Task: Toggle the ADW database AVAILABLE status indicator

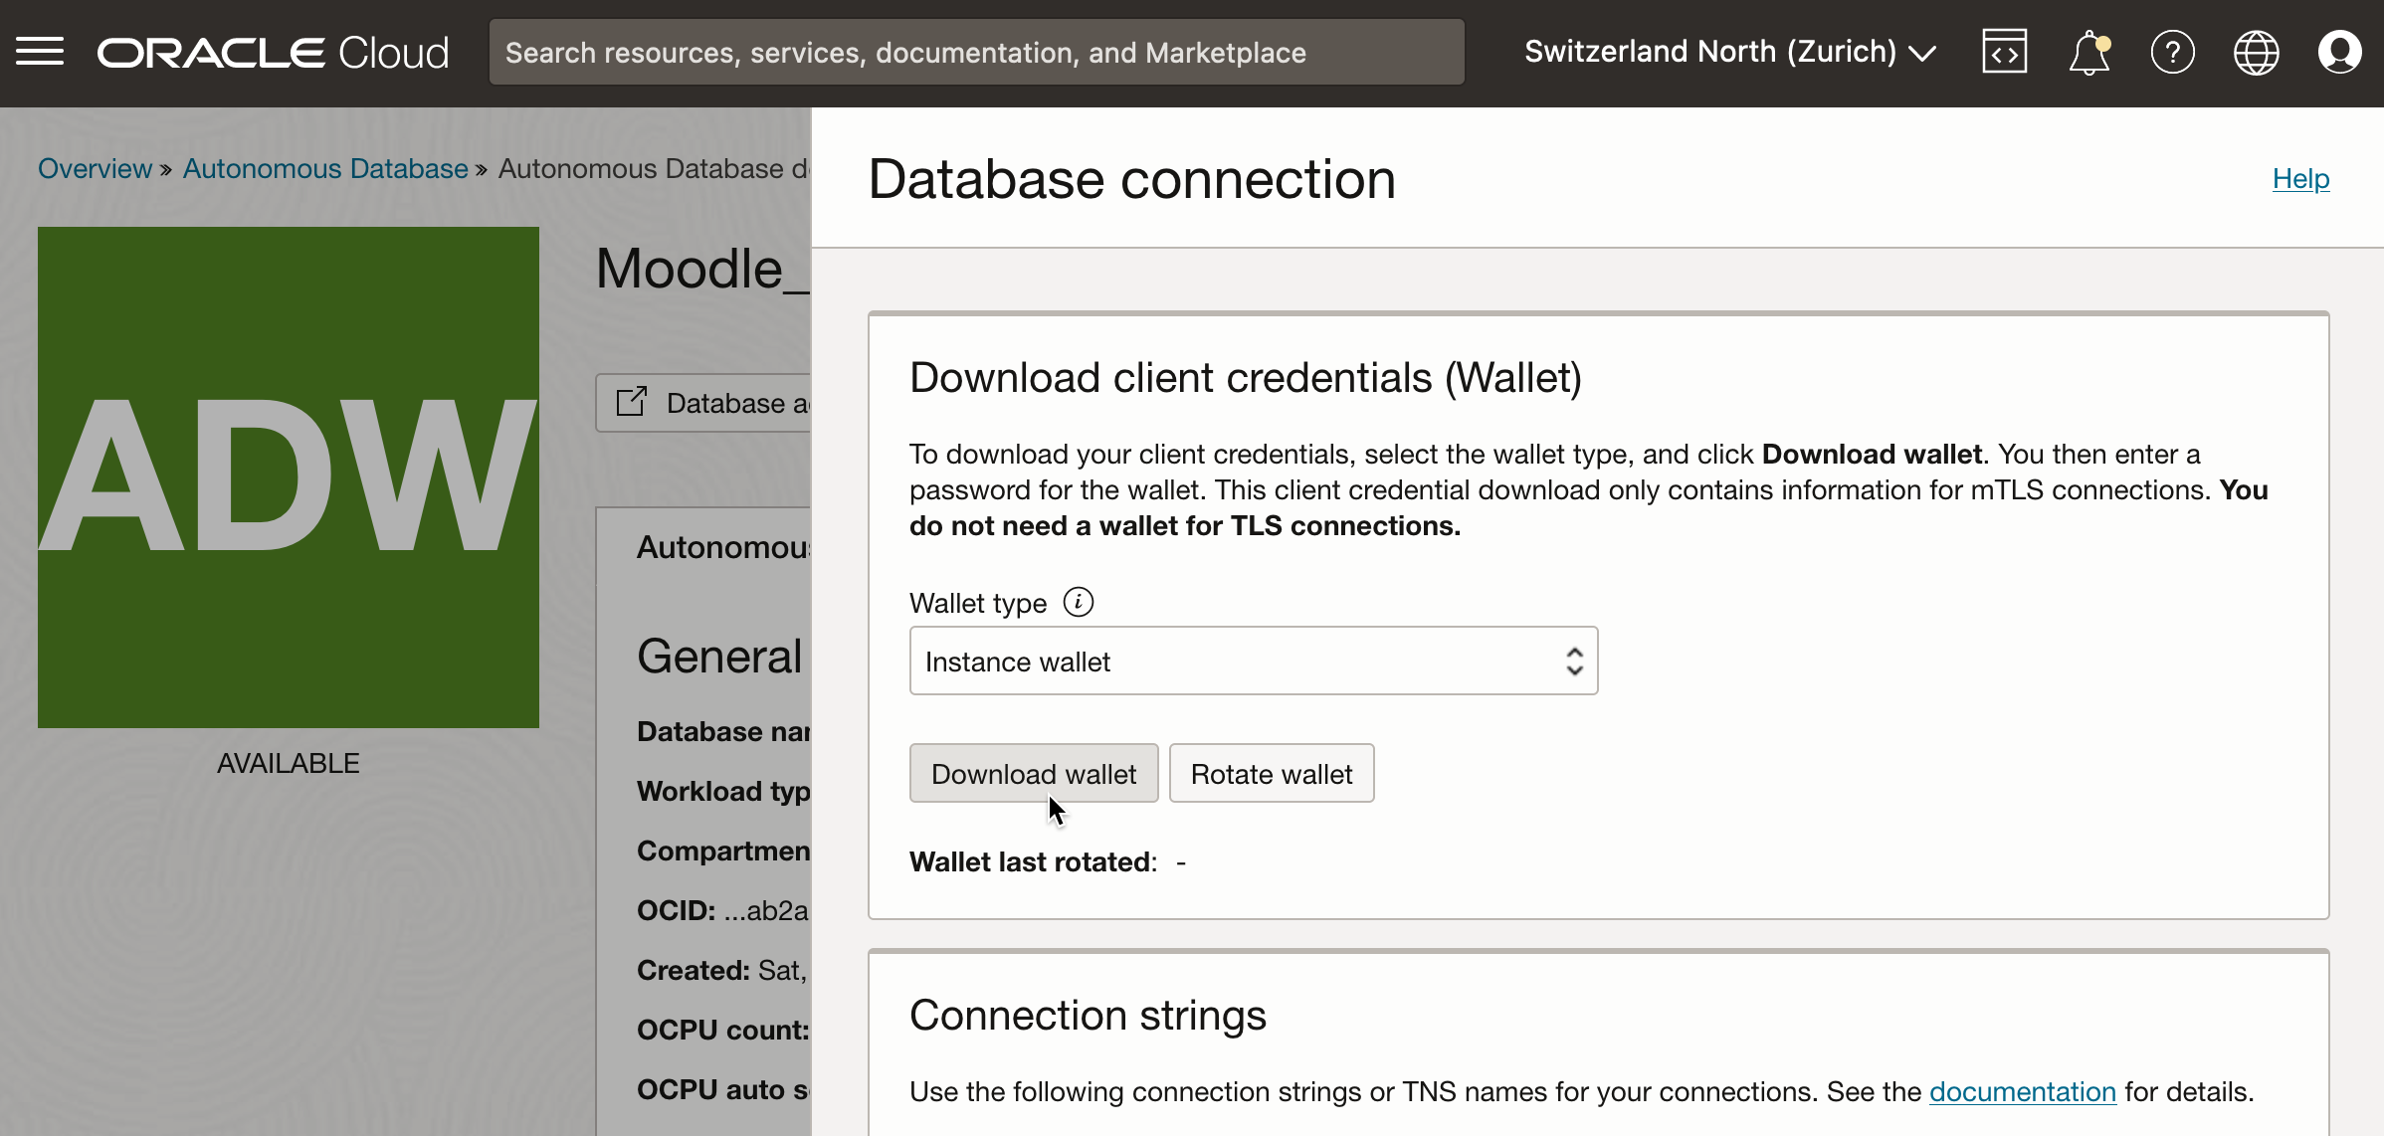Action: pyautogui.click(x=288, y=762)
